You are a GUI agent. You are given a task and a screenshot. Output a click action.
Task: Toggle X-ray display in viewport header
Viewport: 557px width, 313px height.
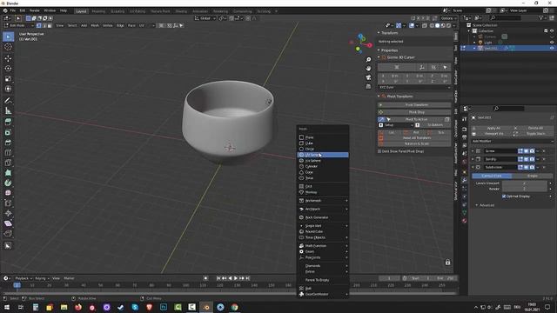[425, 25]
